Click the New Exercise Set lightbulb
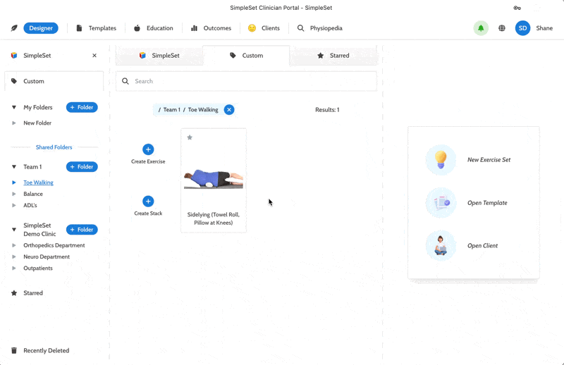564x365 pixels. point(441,160)
